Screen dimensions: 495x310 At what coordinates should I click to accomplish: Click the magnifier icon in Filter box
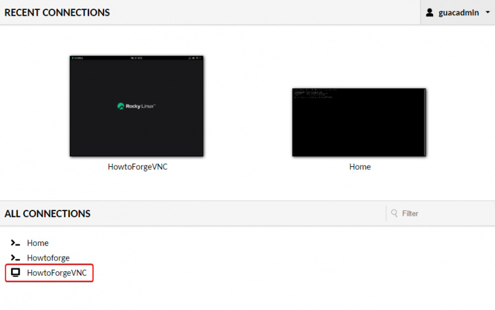[x=395, y=213]
